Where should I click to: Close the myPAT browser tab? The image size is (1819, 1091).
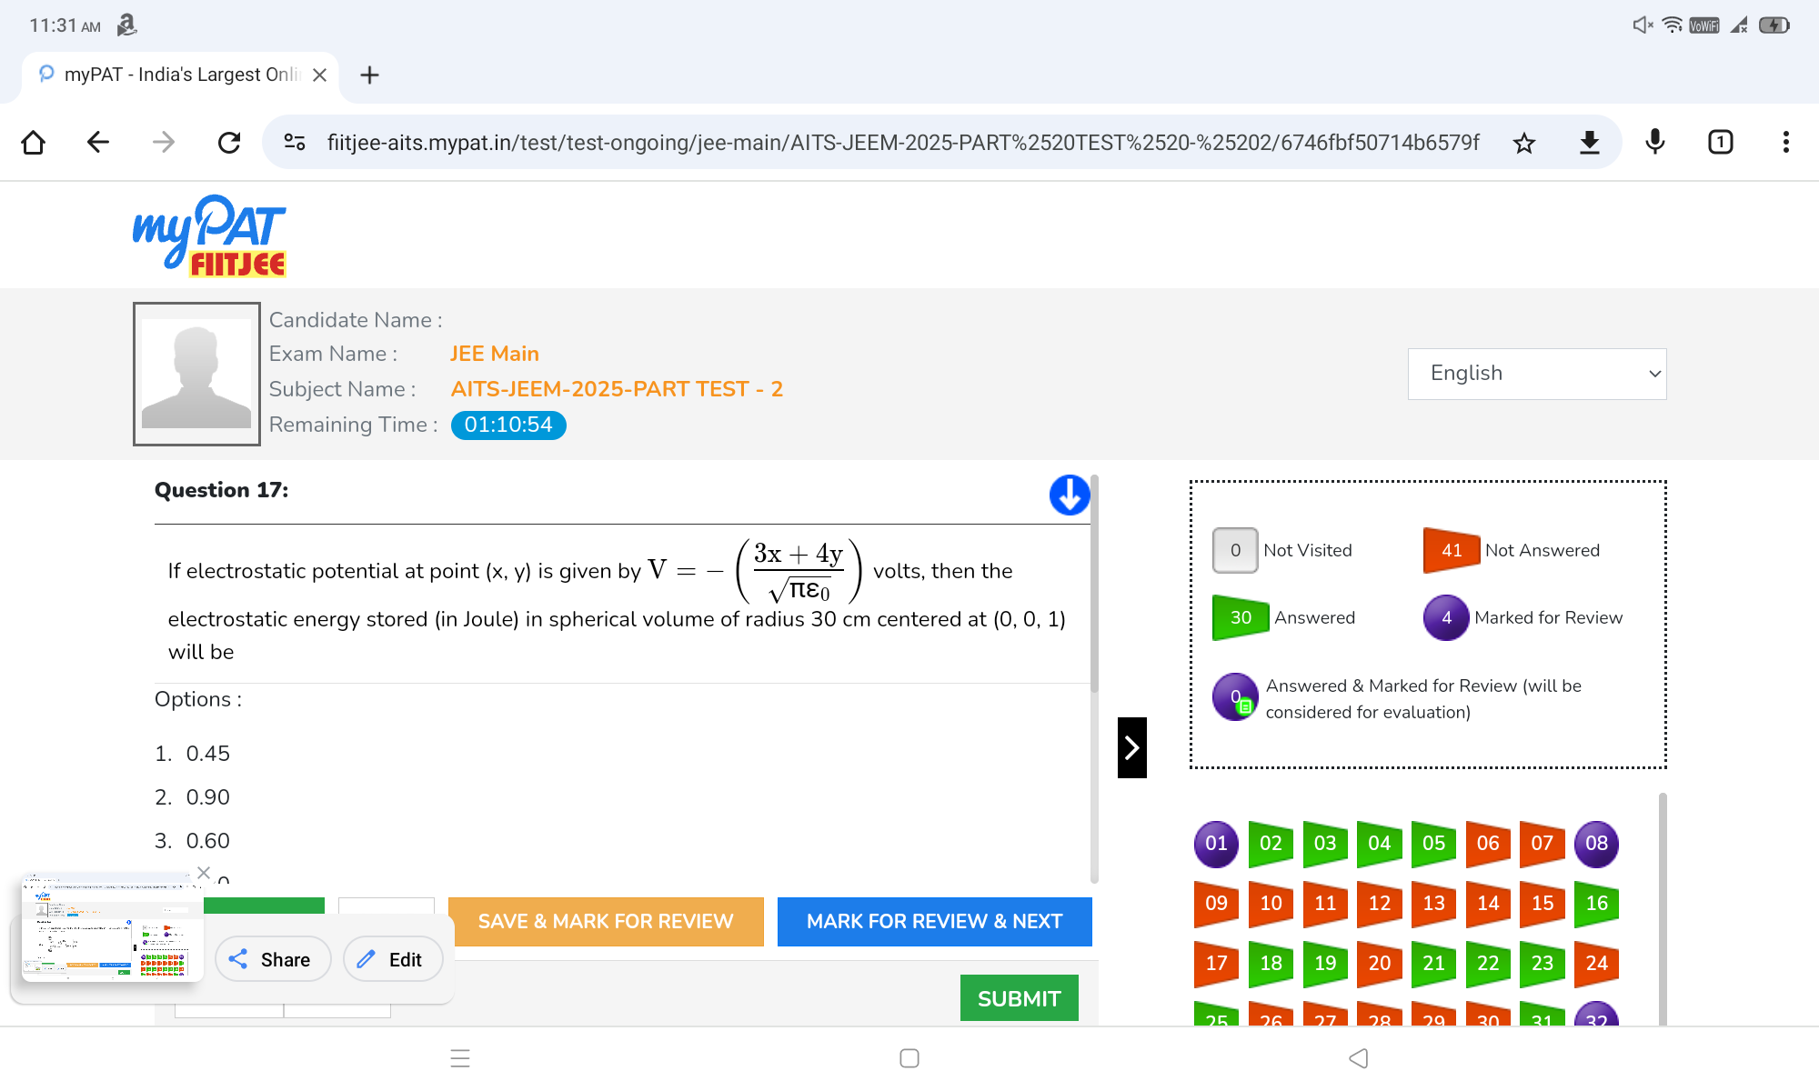click(319, 75)
